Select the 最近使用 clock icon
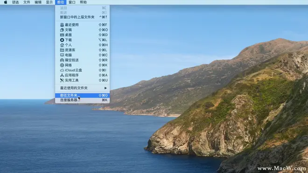The height and width of the screenshot is (173, 308). click(x=62, y=25)
